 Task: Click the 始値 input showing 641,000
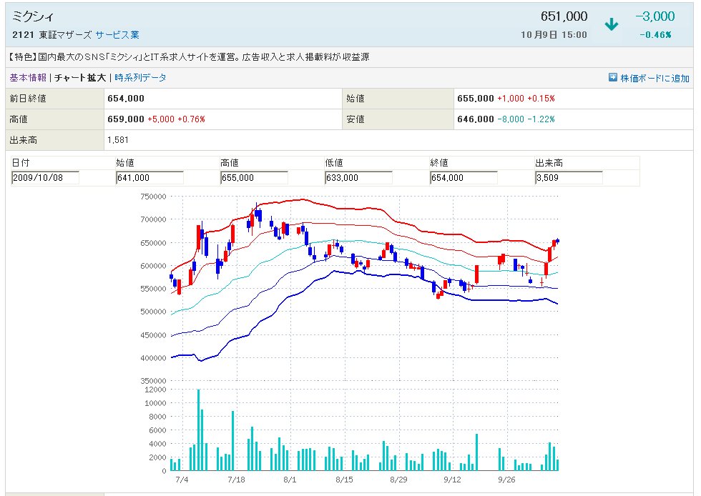tap(149, 178)
